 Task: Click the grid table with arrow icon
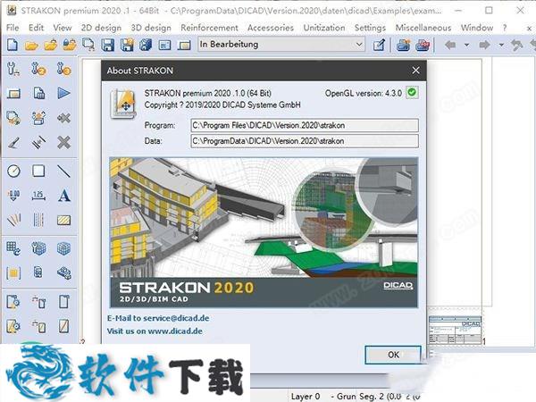tap(13, 248)
